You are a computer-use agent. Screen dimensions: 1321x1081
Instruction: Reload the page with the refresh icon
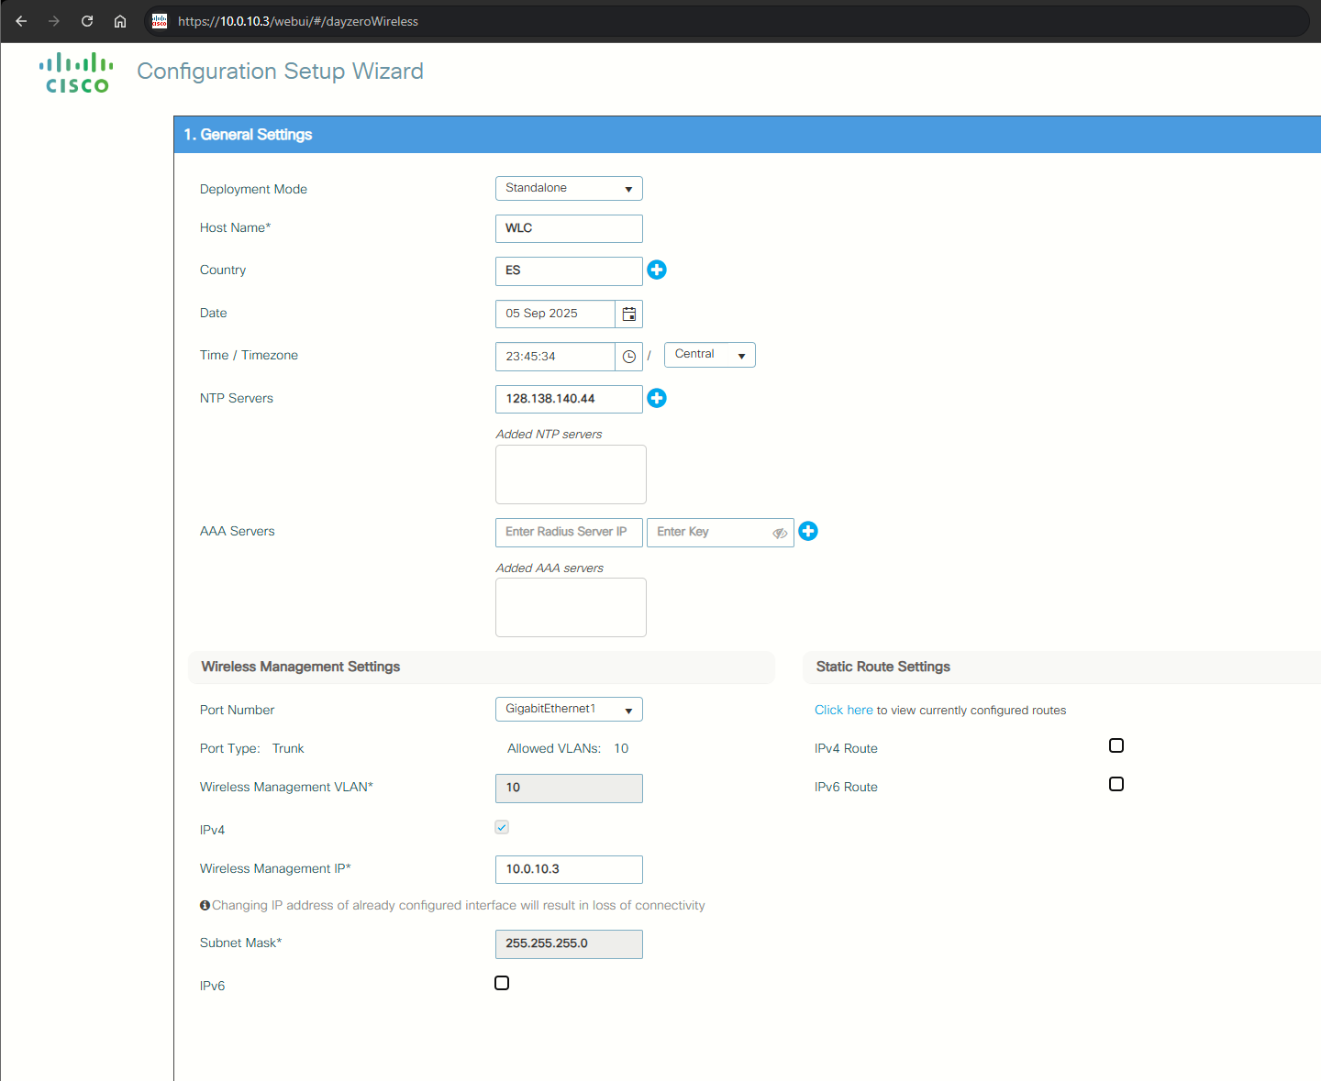click(87, 21)
